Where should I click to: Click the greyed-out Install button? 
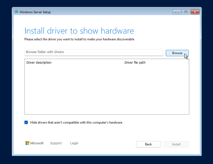tap(176, 144)
